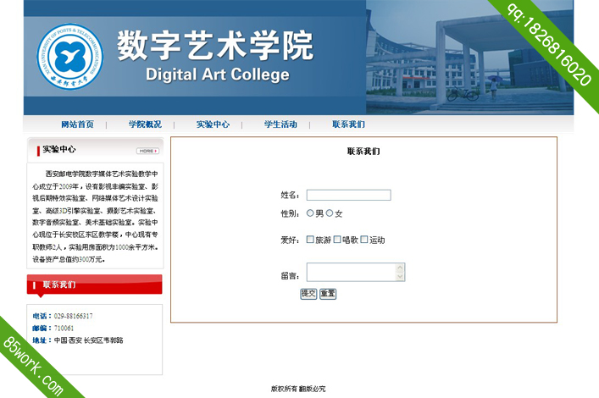Click the campus building banner photo
599x398 pixels.
coord(470,58)
